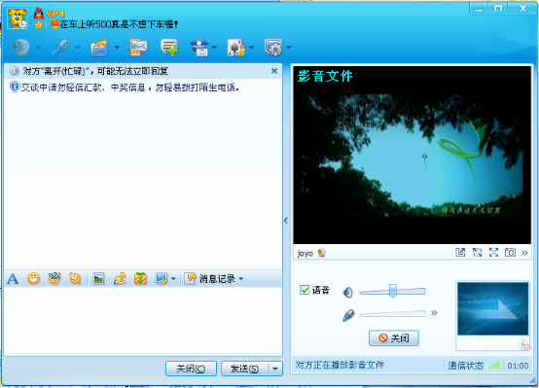Click the local video preview thumbnail
Image resolution: width=539 pixels, height=388 pixels.
click(493, 308)
